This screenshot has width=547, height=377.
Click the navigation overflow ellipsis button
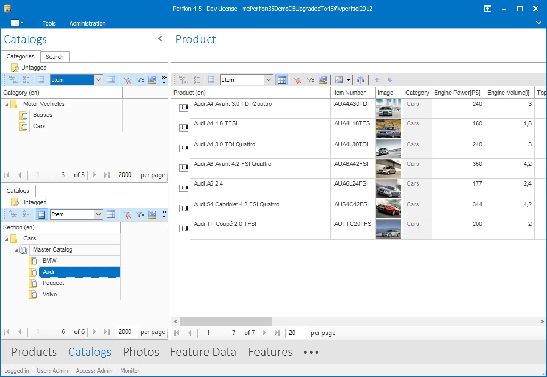pos(311,352)
